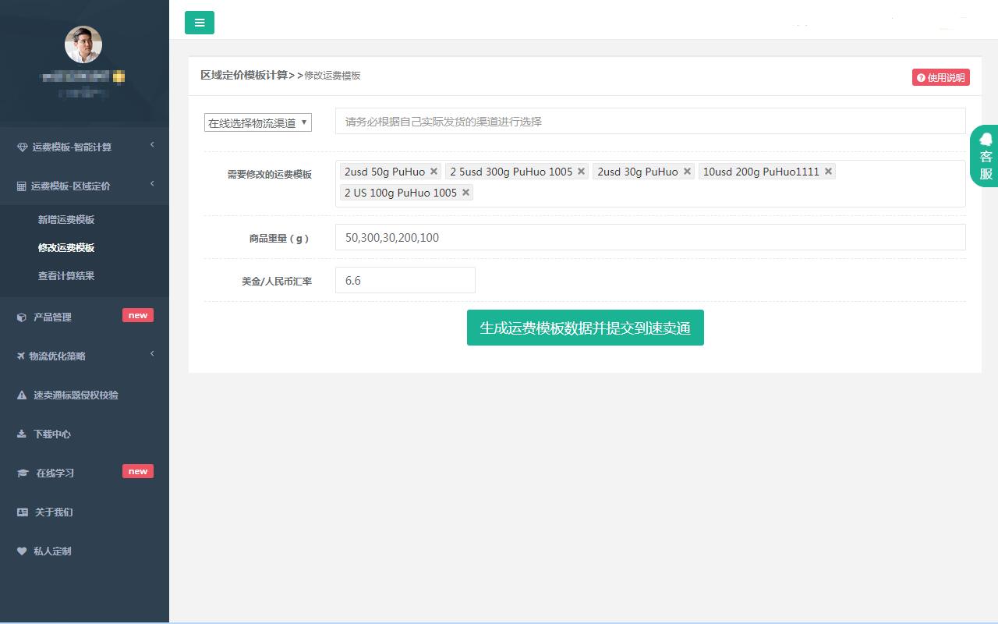Click the heart icon beside 私人定制
This screenshot has width=998, height=624.
(22, 551)
